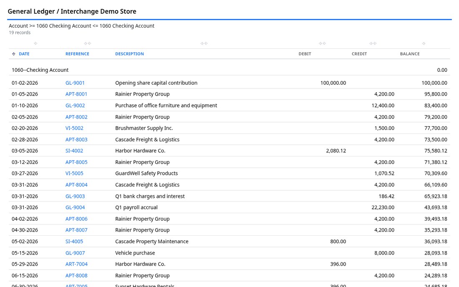This screenshot has width=459, height=287.
Task: Sort the ledger by the Date header
Action: click(24, 54)
